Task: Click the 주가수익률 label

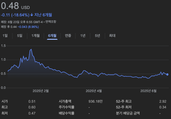Action: pyautogui.click(x=67, y=107)
